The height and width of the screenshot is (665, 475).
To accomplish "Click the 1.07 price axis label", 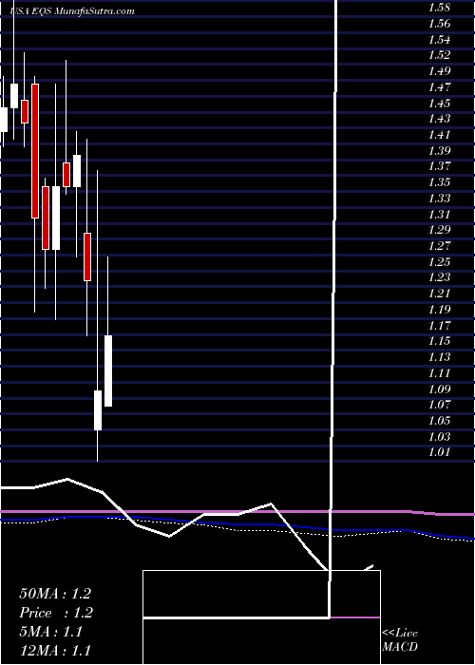I will (x=439, y=405).
